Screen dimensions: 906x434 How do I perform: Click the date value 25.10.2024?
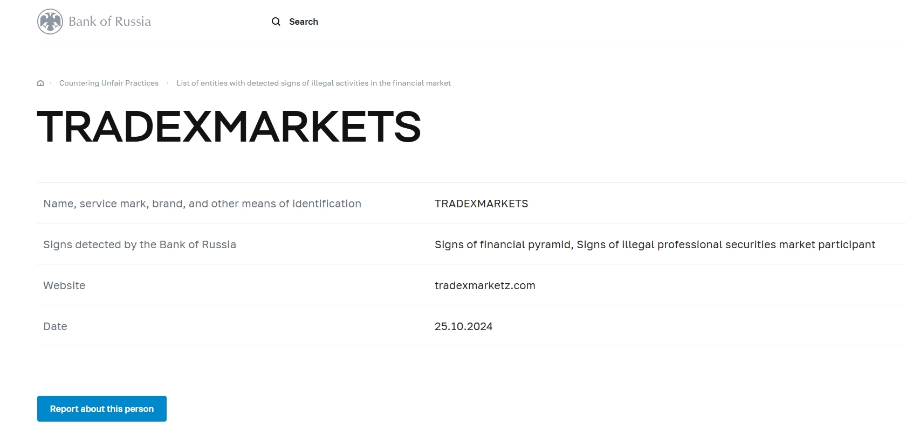(463, 326)
